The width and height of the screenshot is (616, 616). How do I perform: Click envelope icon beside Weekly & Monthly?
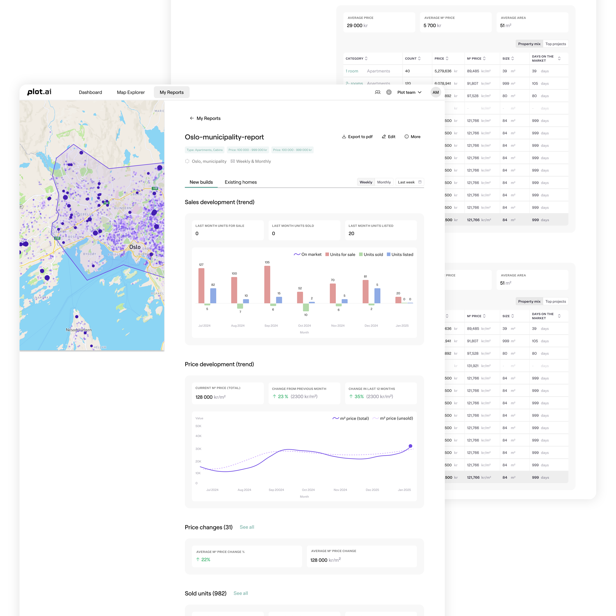pyautogui.click(x=233, y=161)
